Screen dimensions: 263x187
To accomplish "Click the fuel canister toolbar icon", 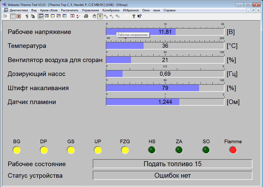I will (x=33, y=16).
